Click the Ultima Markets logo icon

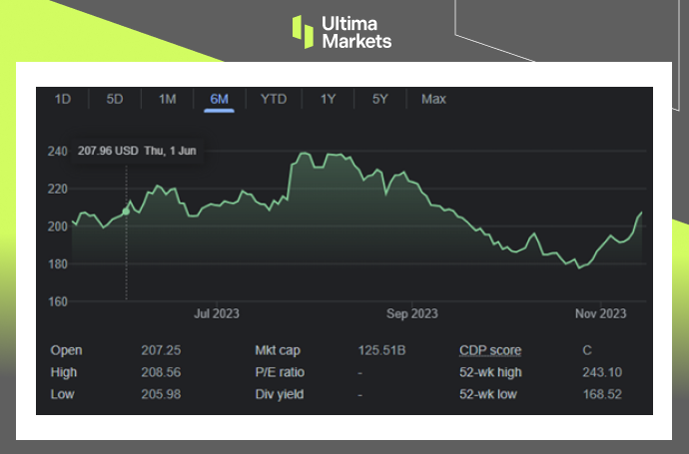coord(303,30)
